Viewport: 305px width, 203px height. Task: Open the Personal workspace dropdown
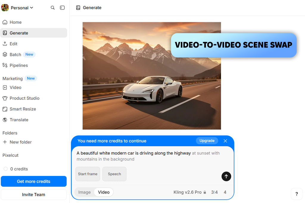pos(22,8)
